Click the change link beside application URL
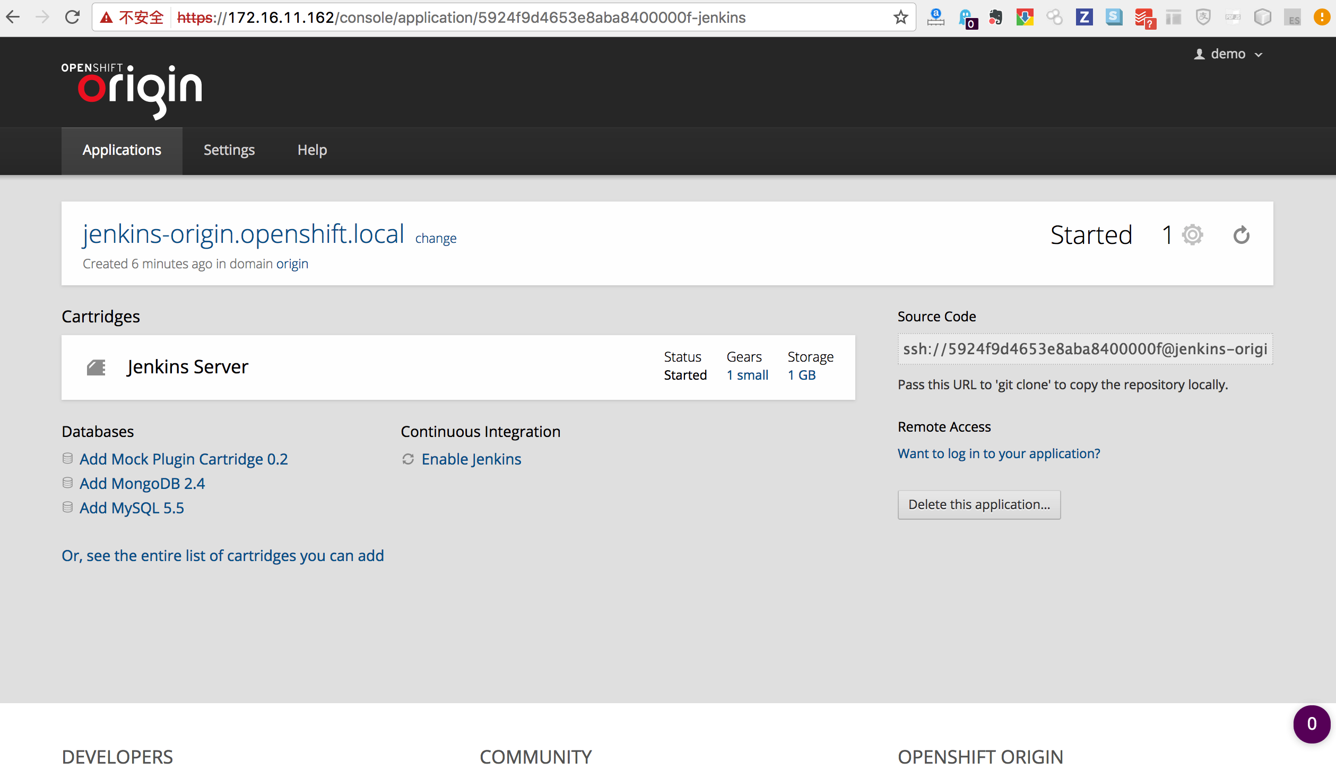 click(x=436, y=239)
